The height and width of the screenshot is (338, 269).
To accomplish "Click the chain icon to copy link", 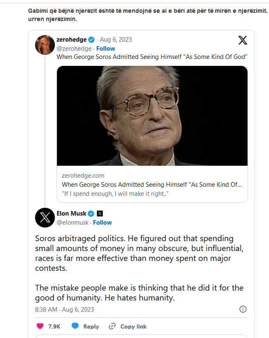I will click(112, 326).
